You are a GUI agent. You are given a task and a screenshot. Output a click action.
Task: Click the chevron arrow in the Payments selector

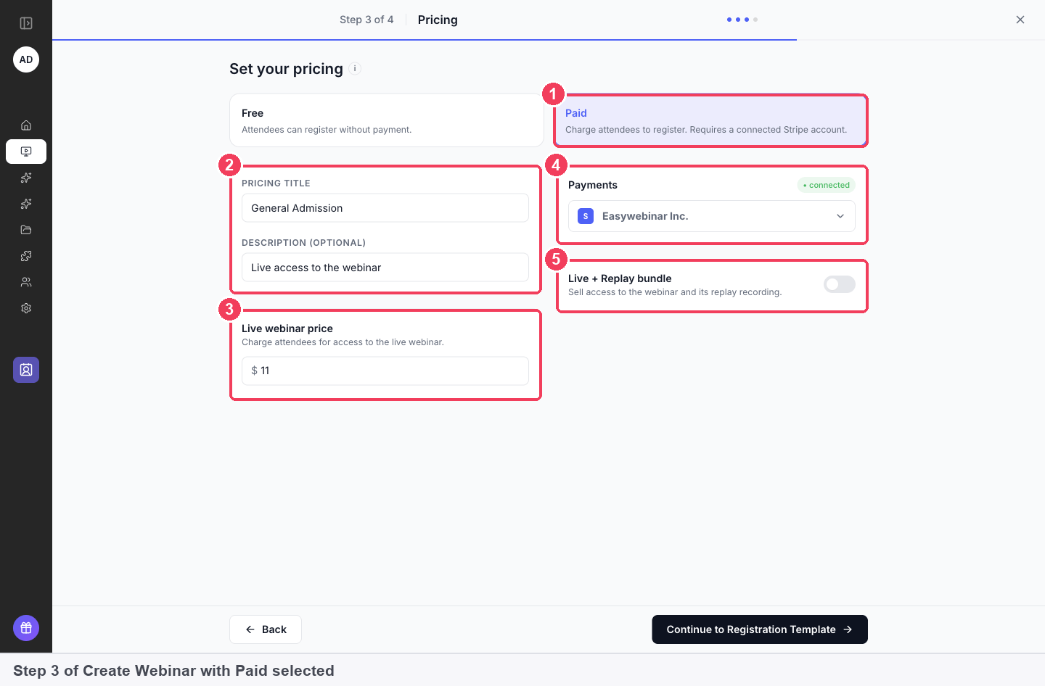click(840, 216)
